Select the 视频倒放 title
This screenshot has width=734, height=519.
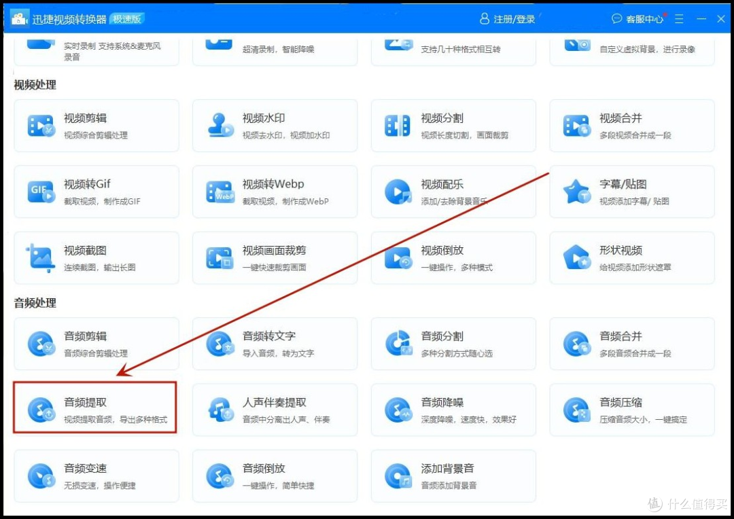(442, 251)
